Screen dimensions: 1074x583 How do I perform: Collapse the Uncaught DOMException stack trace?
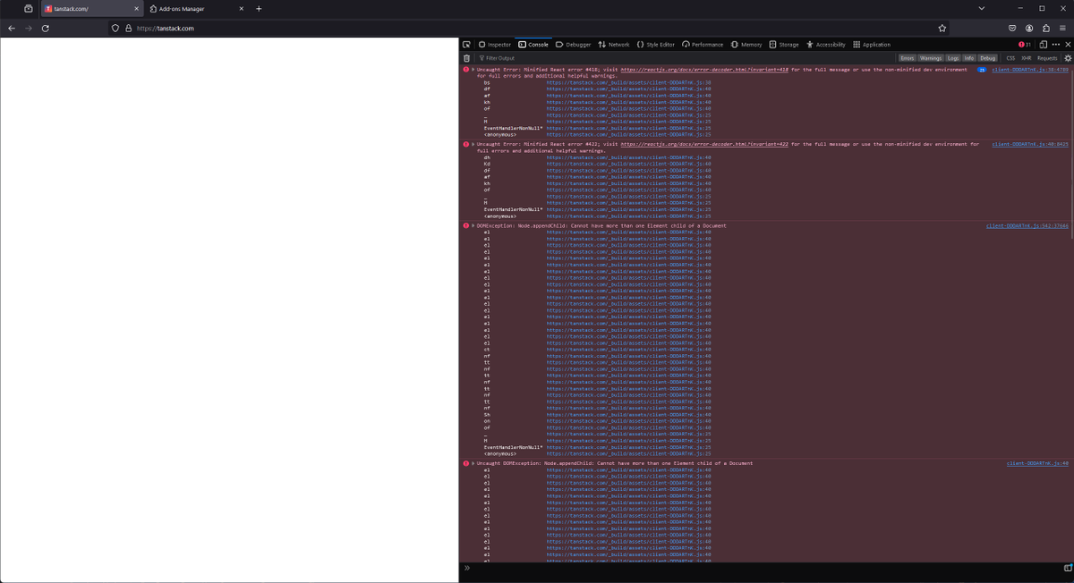(473, 463)
